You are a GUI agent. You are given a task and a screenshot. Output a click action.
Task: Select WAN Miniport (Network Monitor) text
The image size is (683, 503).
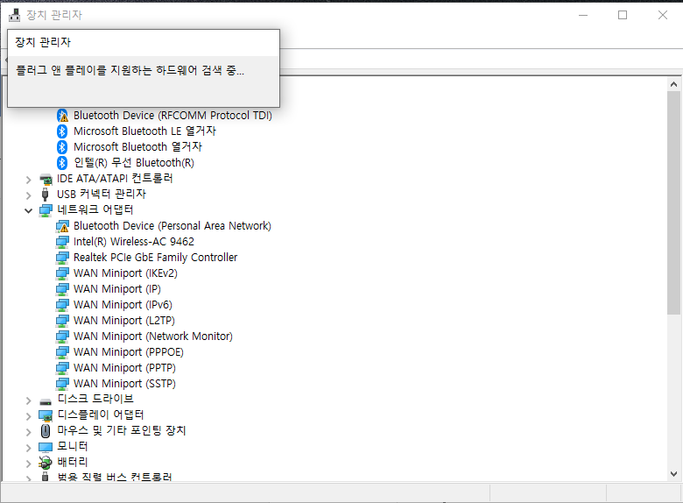click(x=153, y=336)
